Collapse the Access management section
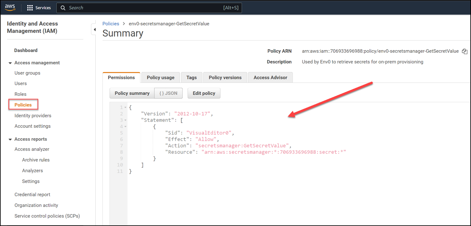The height and width of the screenshot is (226, 471). pyautogui.click(x=10, y=63)
